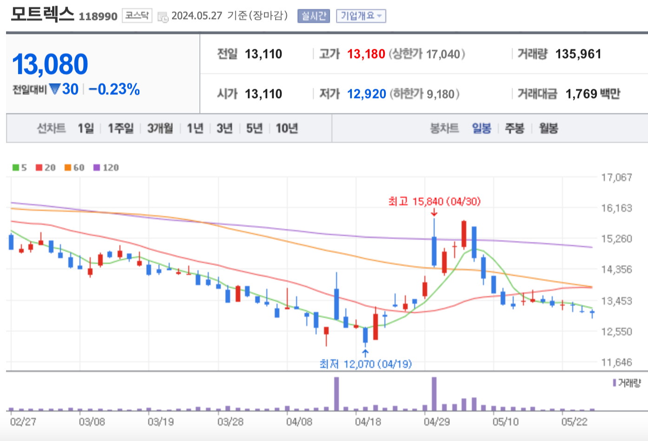Screen dimensions: 648x441
Task: Click the 거래량 value 135,961
Action: (x=578, y=54)
